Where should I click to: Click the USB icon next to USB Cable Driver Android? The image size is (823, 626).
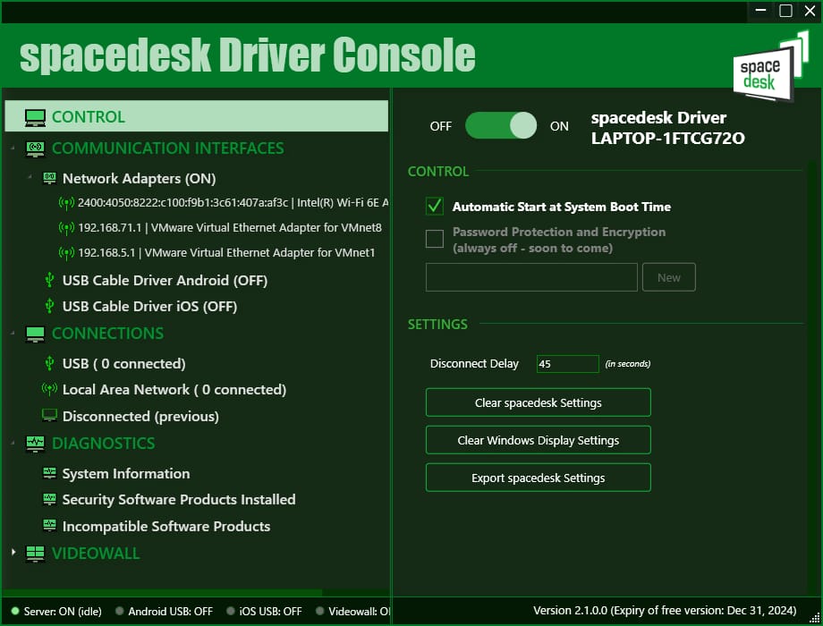pos(49,281)
